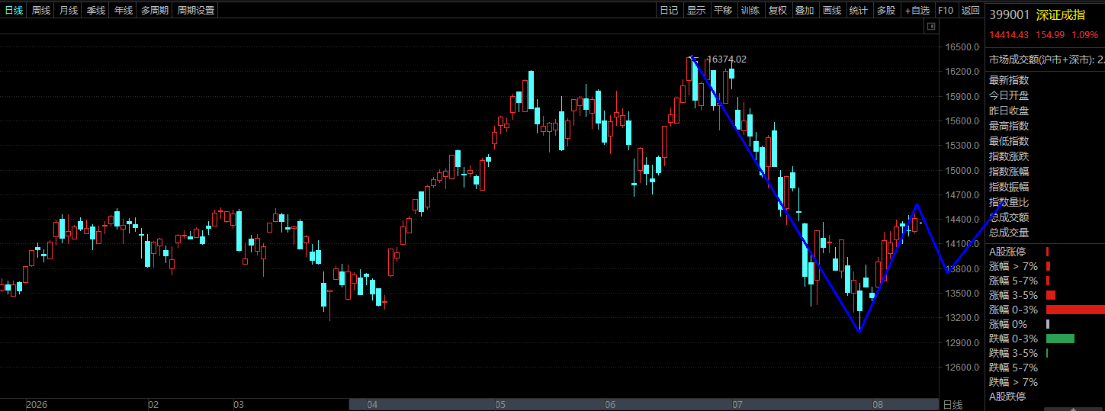
Task: Open the F10 information page
Action: click(x=946, y=10)
